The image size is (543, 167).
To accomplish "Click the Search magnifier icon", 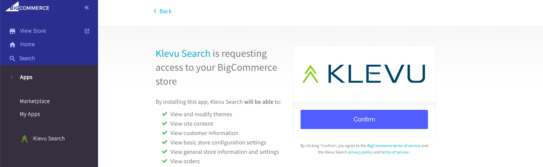I will point(12,59).
